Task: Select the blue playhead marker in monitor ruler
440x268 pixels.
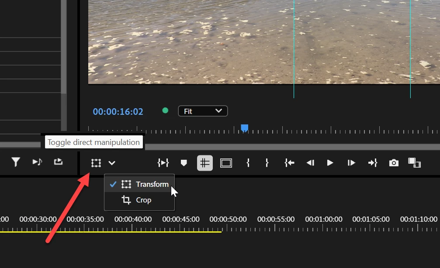Action: [x=244, y=128]
